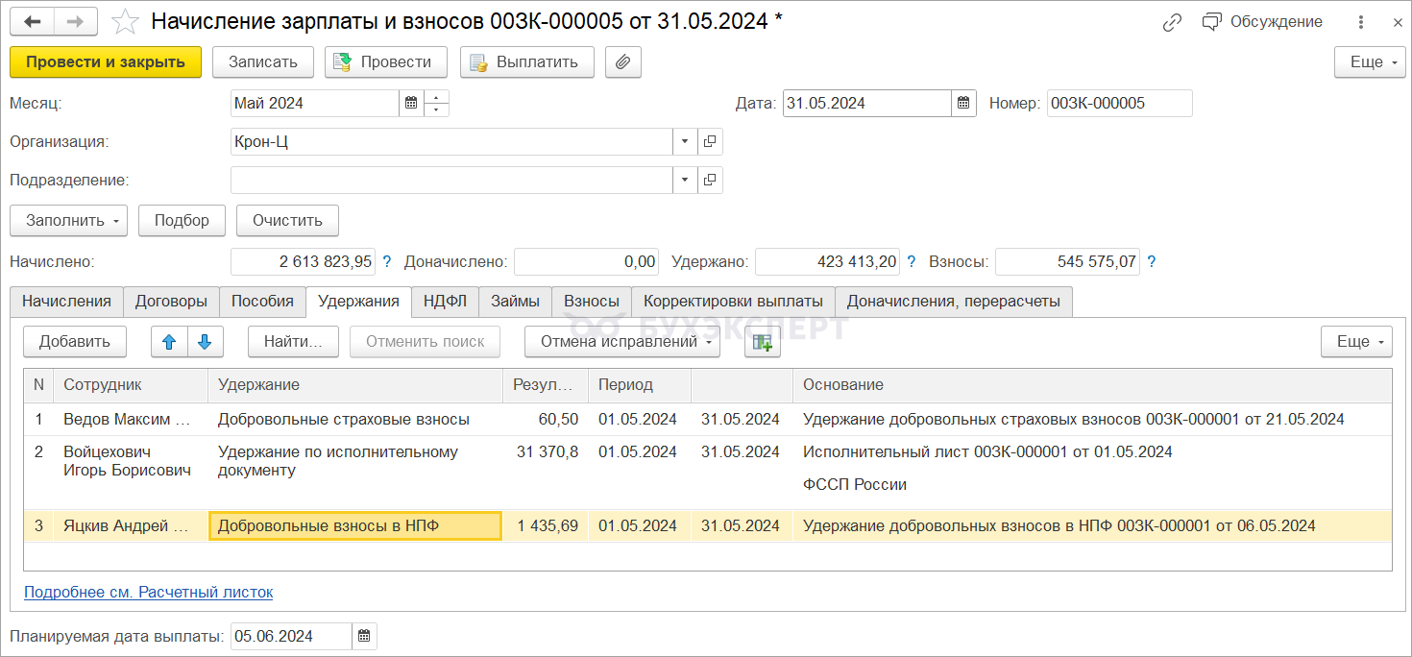
Task: Increase month using stepper up arrow
Action: tap(437, 97)
